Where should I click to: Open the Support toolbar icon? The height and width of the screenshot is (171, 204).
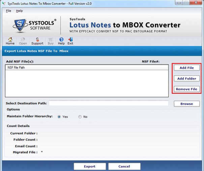pos(37,39)
